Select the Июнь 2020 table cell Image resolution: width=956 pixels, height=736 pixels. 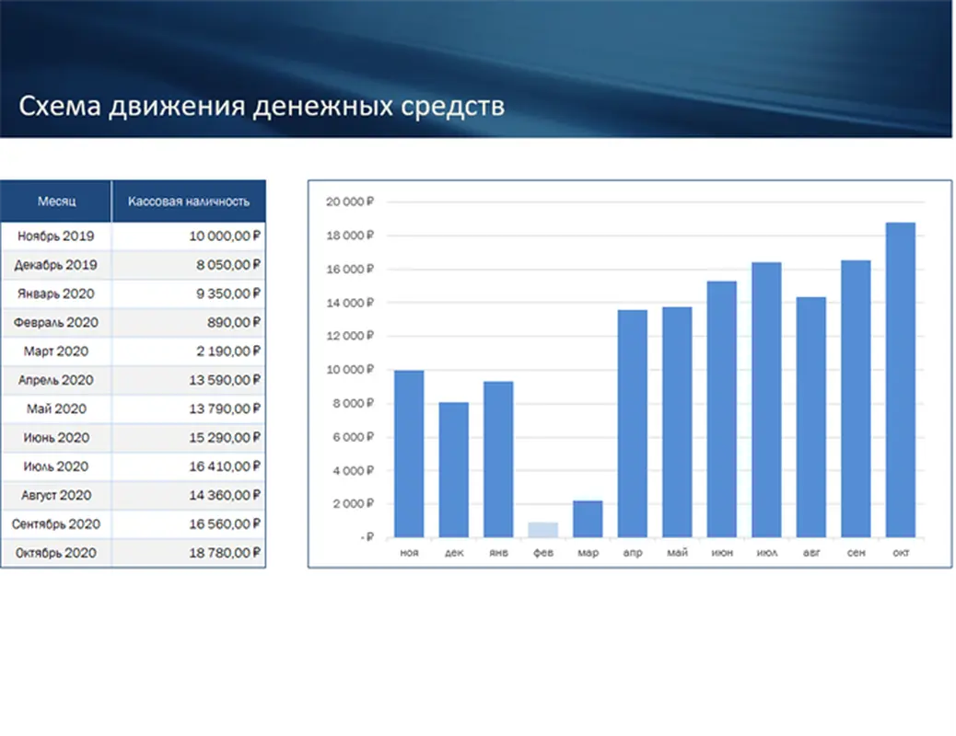[55, 438]
